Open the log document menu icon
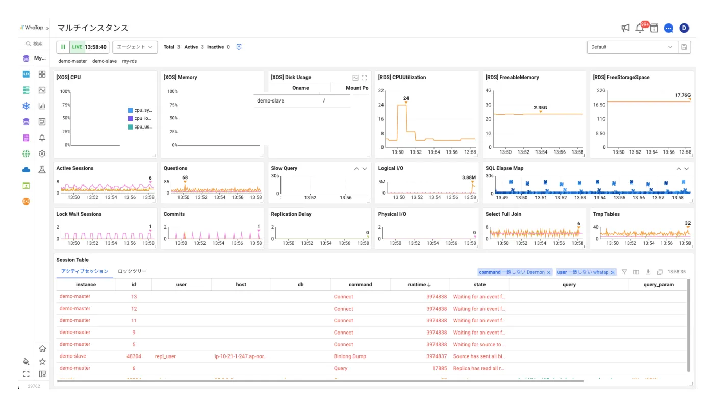Viewport: 714px width, 408px height. click(42, 122)
